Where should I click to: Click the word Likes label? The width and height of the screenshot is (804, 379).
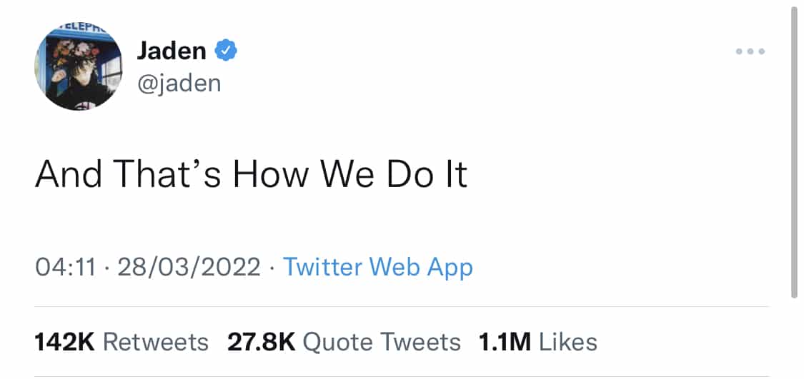click(x=568, y=342)
